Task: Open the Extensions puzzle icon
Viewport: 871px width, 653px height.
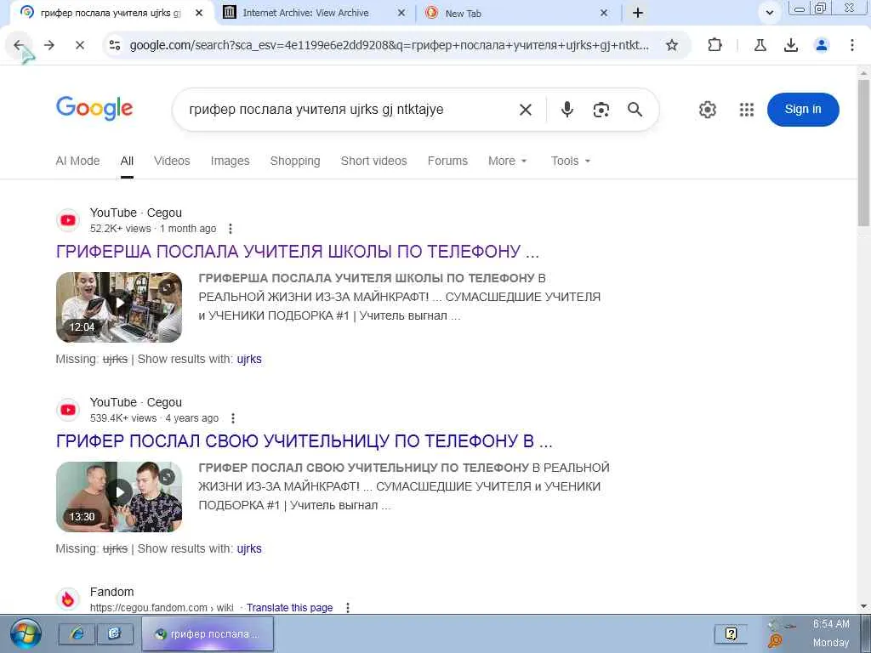Action: pyautogui.click(x=714, y=45)
